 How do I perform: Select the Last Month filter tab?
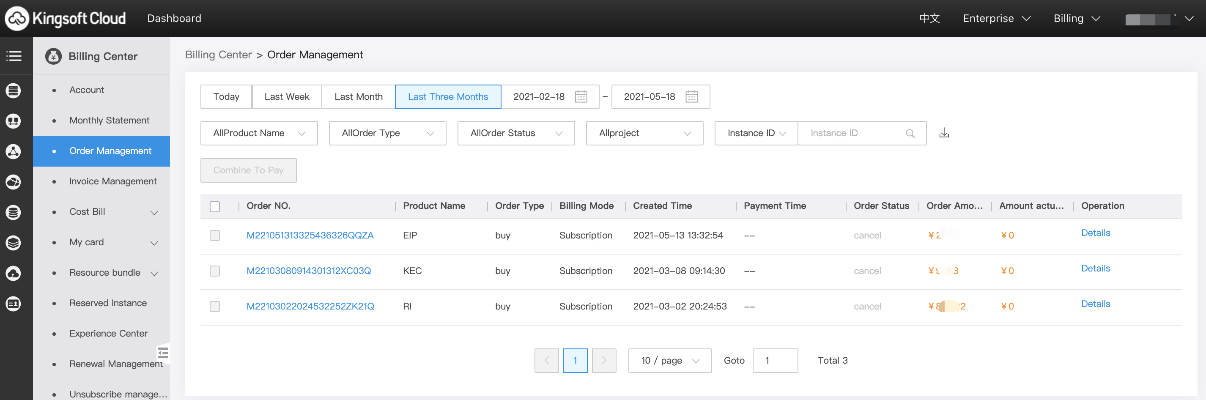point(359,96)
